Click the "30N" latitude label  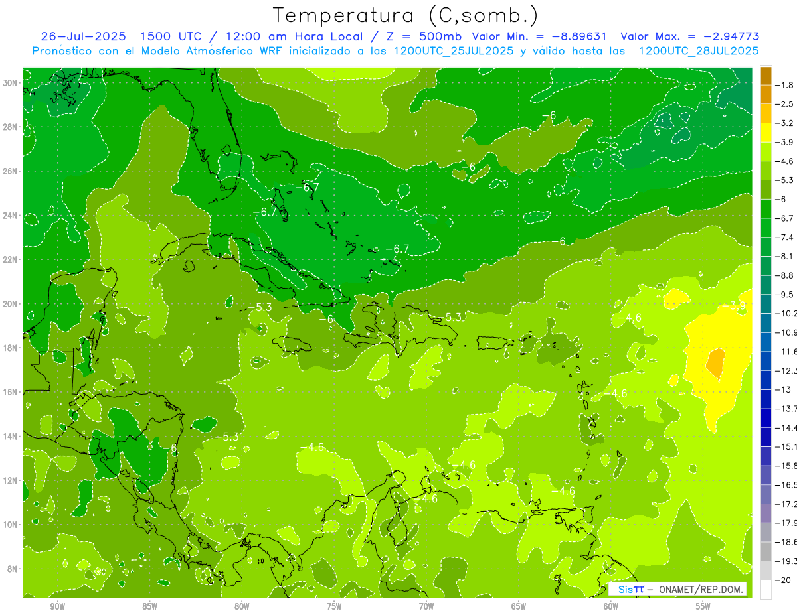pyautogui.click(x=11, y=83)
